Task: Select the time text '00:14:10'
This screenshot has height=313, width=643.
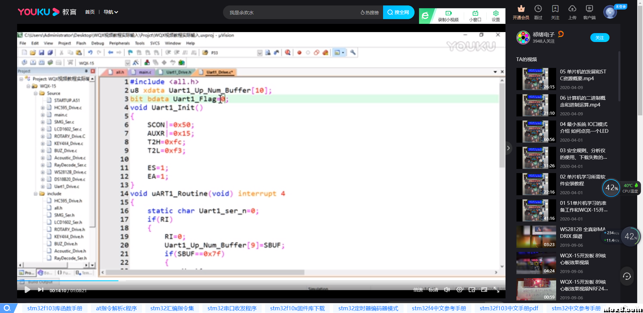Action: tap(58, 290)
